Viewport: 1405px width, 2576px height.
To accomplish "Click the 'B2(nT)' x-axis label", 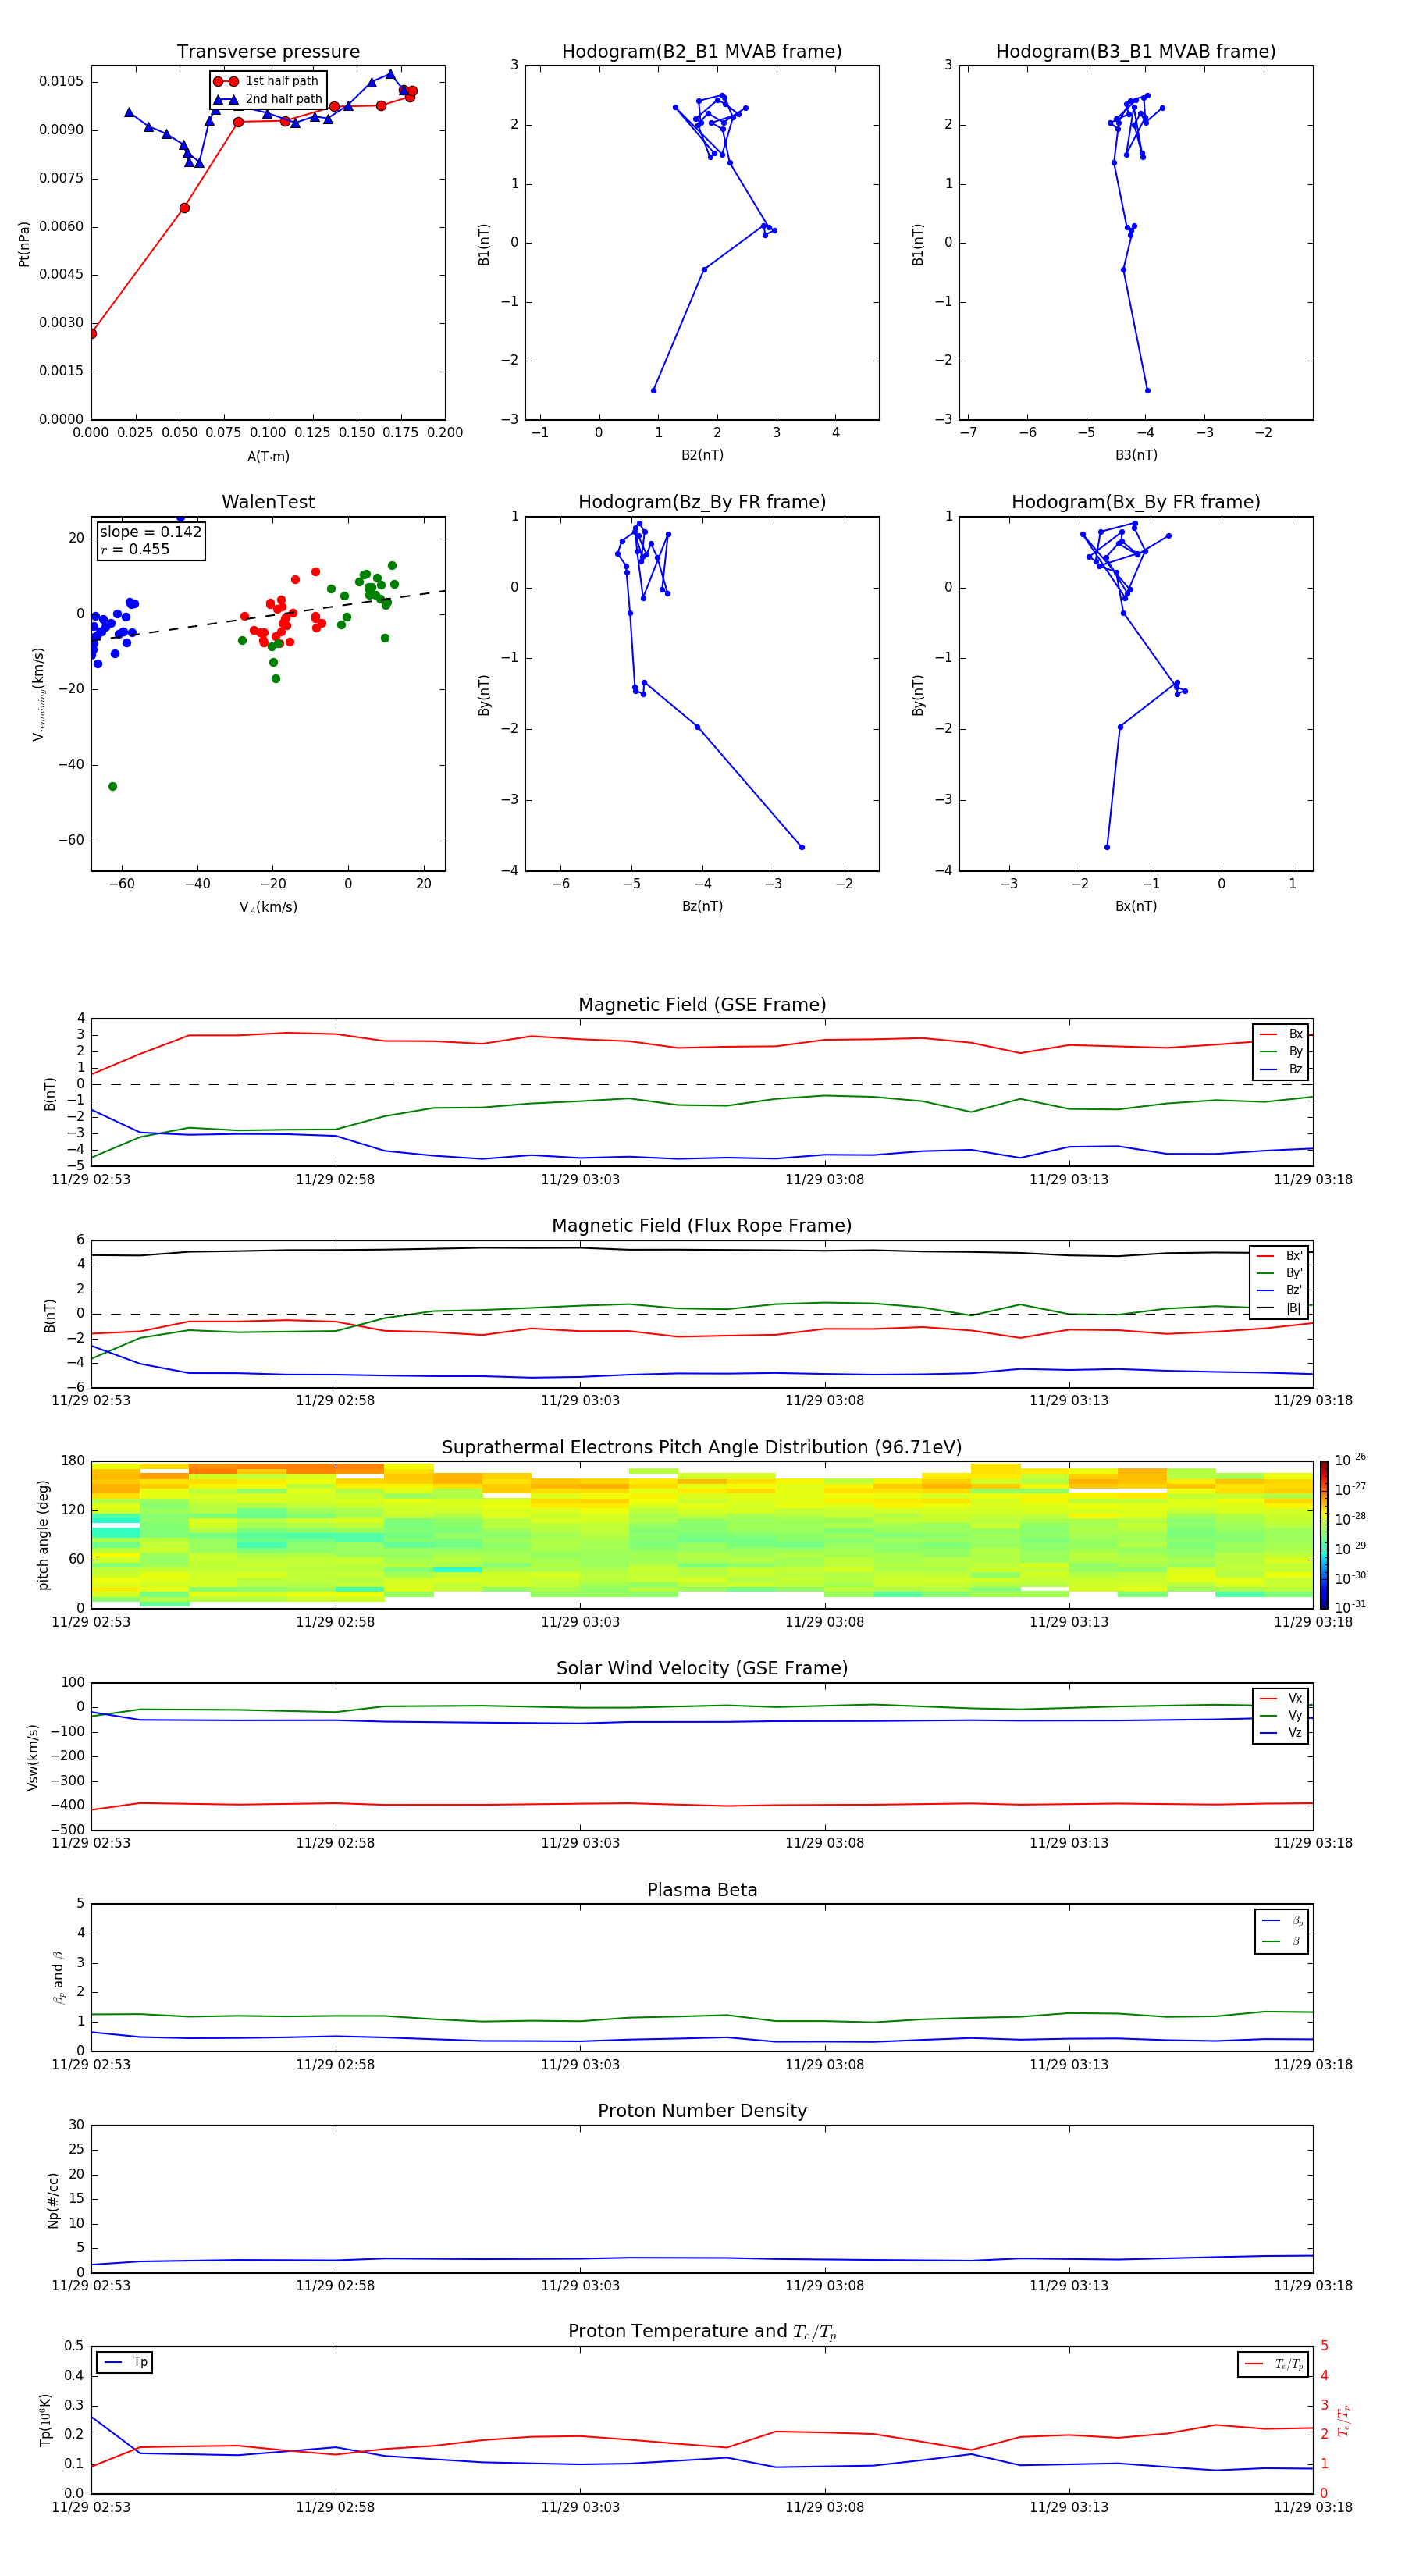I will [702, 455].
